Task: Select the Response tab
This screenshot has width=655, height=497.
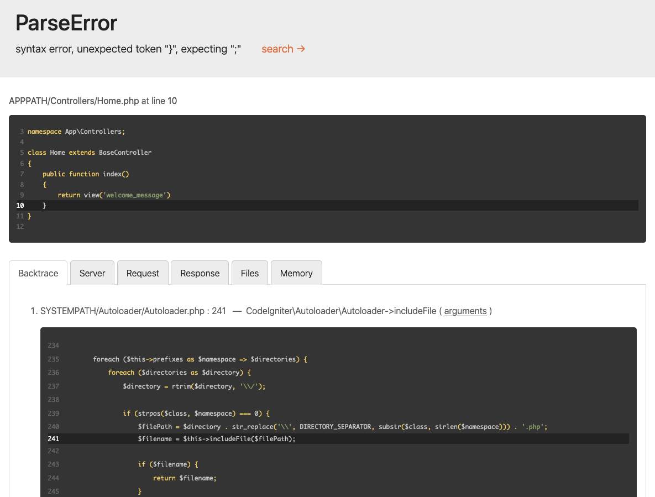Action: tap(200, 273)
